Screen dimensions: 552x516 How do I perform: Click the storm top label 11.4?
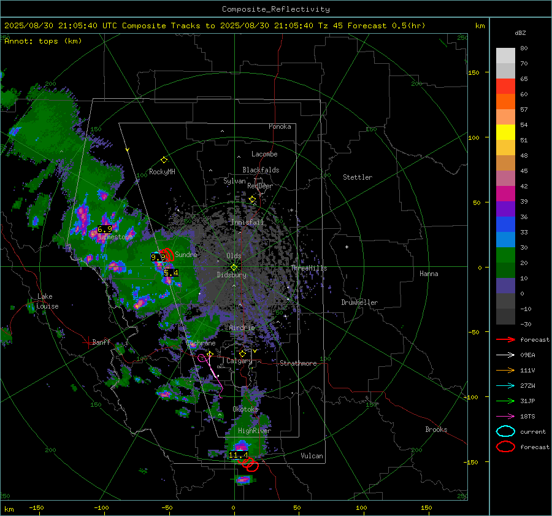pyautogui.click(x=239, y=455)
